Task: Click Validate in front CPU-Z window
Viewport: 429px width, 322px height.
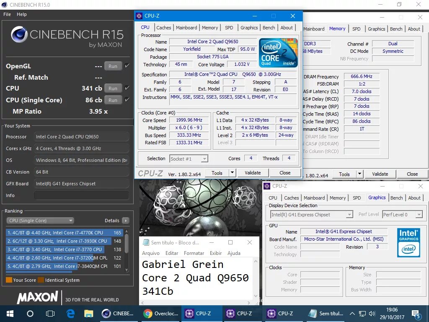Action: 253,173
